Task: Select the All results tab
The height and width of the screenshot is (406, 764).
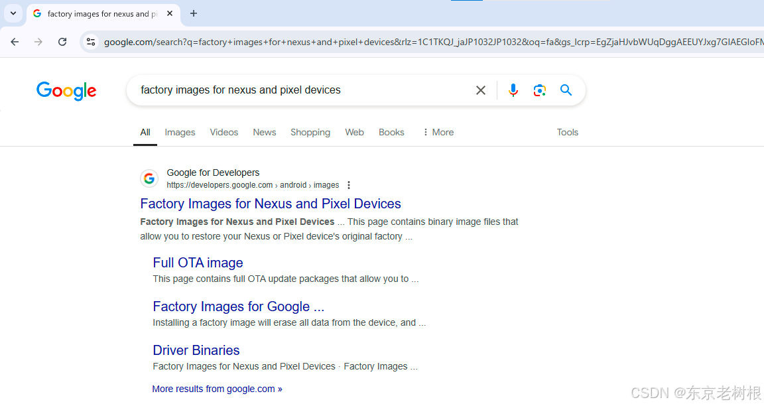Action: pos(145,133)
